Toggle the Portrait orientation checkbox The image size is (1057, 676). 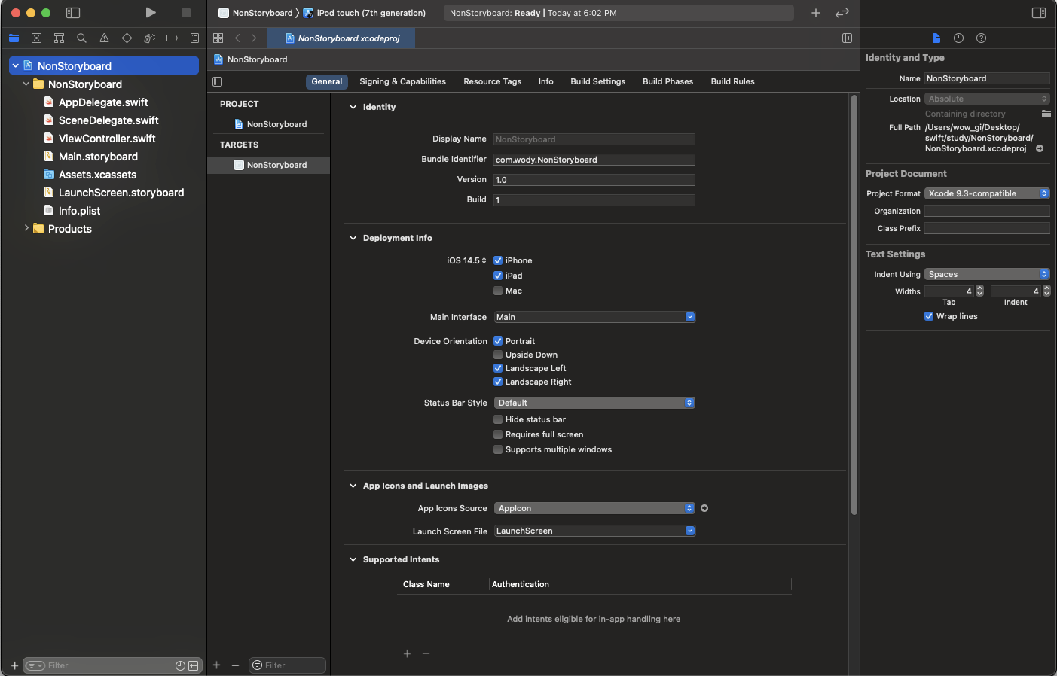pyautogui.click(x=498, y=341)
